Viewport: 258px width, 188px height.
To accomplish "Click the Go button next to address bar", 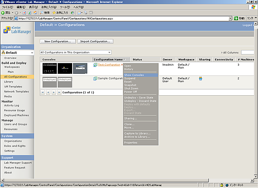I will (239, 18).
